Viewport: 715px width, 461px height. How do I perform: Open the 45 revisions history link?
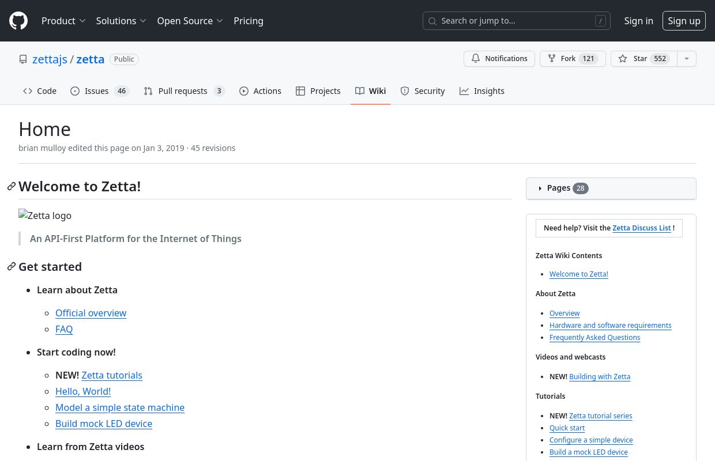click(x=213, y=148)
